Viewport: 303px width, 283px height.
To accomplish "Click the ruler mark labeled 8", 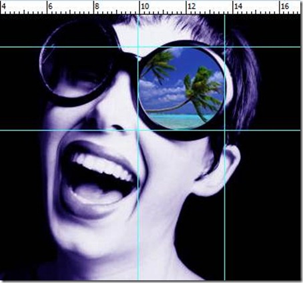I will (x=97, y=6).
